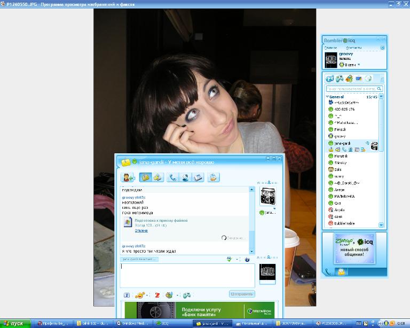Click the RU language indicator in system tray

[x=359, y=324]
